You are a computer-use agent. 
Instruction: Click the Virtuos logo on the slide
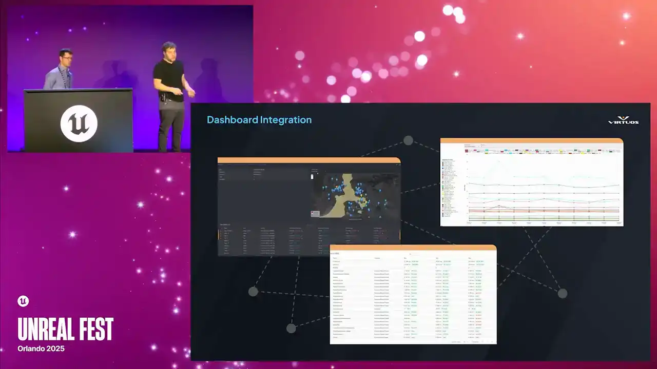(623, 120)
